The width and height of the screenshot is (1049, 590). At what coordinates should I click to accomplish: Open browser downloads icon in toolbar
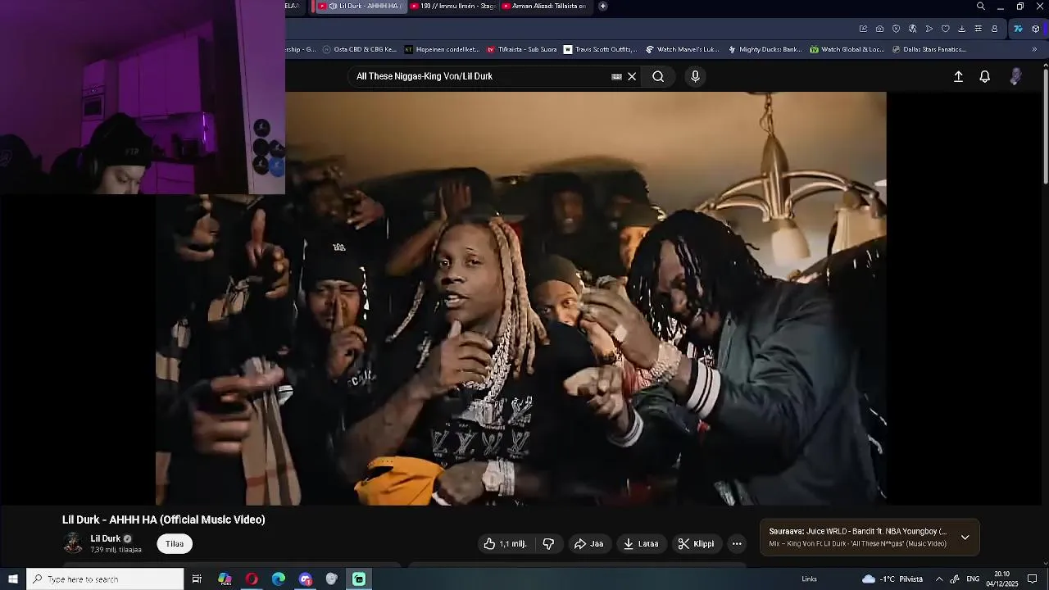961,29
